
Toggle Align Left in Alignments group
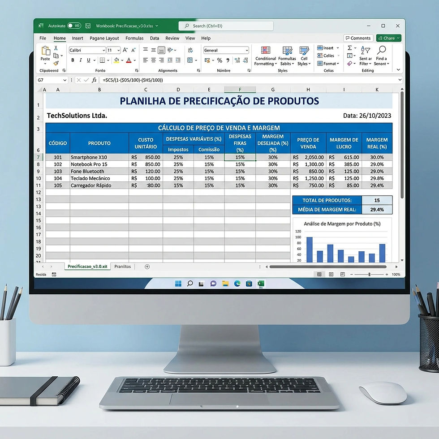point(146,60)
